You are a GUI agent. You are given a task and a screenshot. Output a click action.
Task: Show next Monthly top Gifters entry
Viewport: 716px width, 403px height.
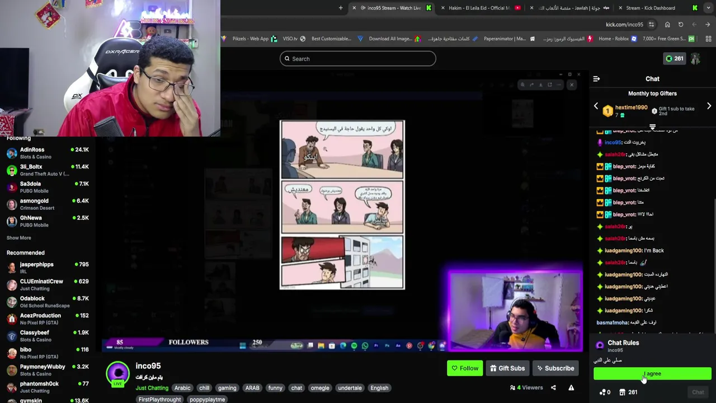pos(709,106)
